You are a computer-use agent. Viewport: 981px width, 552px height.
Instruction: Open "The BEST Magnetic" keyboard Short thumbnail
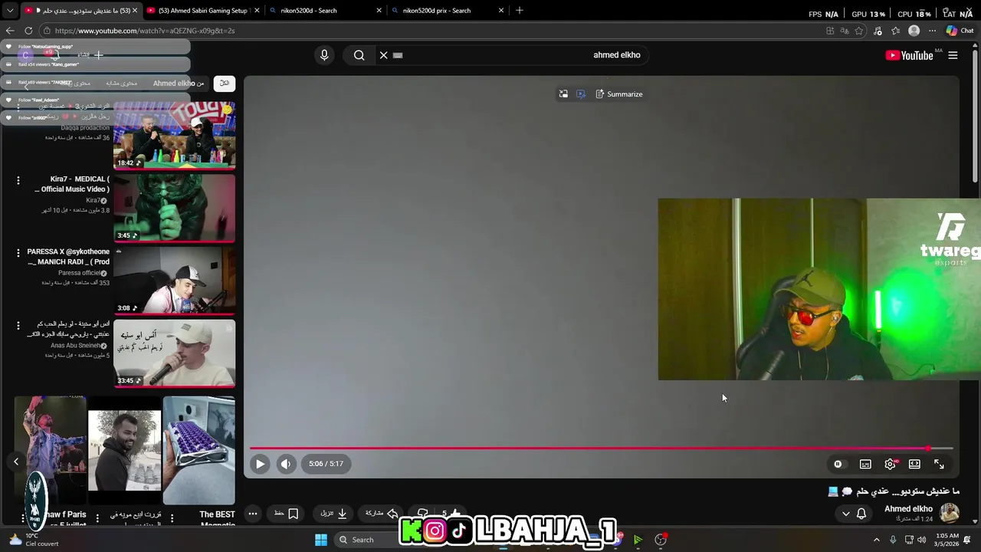pyautogui.click(x=199, y=451)
